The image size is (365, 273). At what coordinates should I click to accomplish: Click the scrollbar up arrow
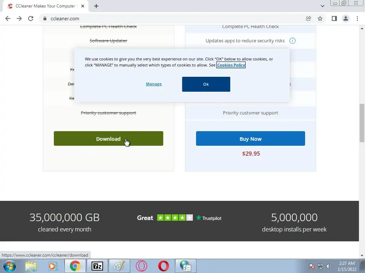[x=362, y=28]
